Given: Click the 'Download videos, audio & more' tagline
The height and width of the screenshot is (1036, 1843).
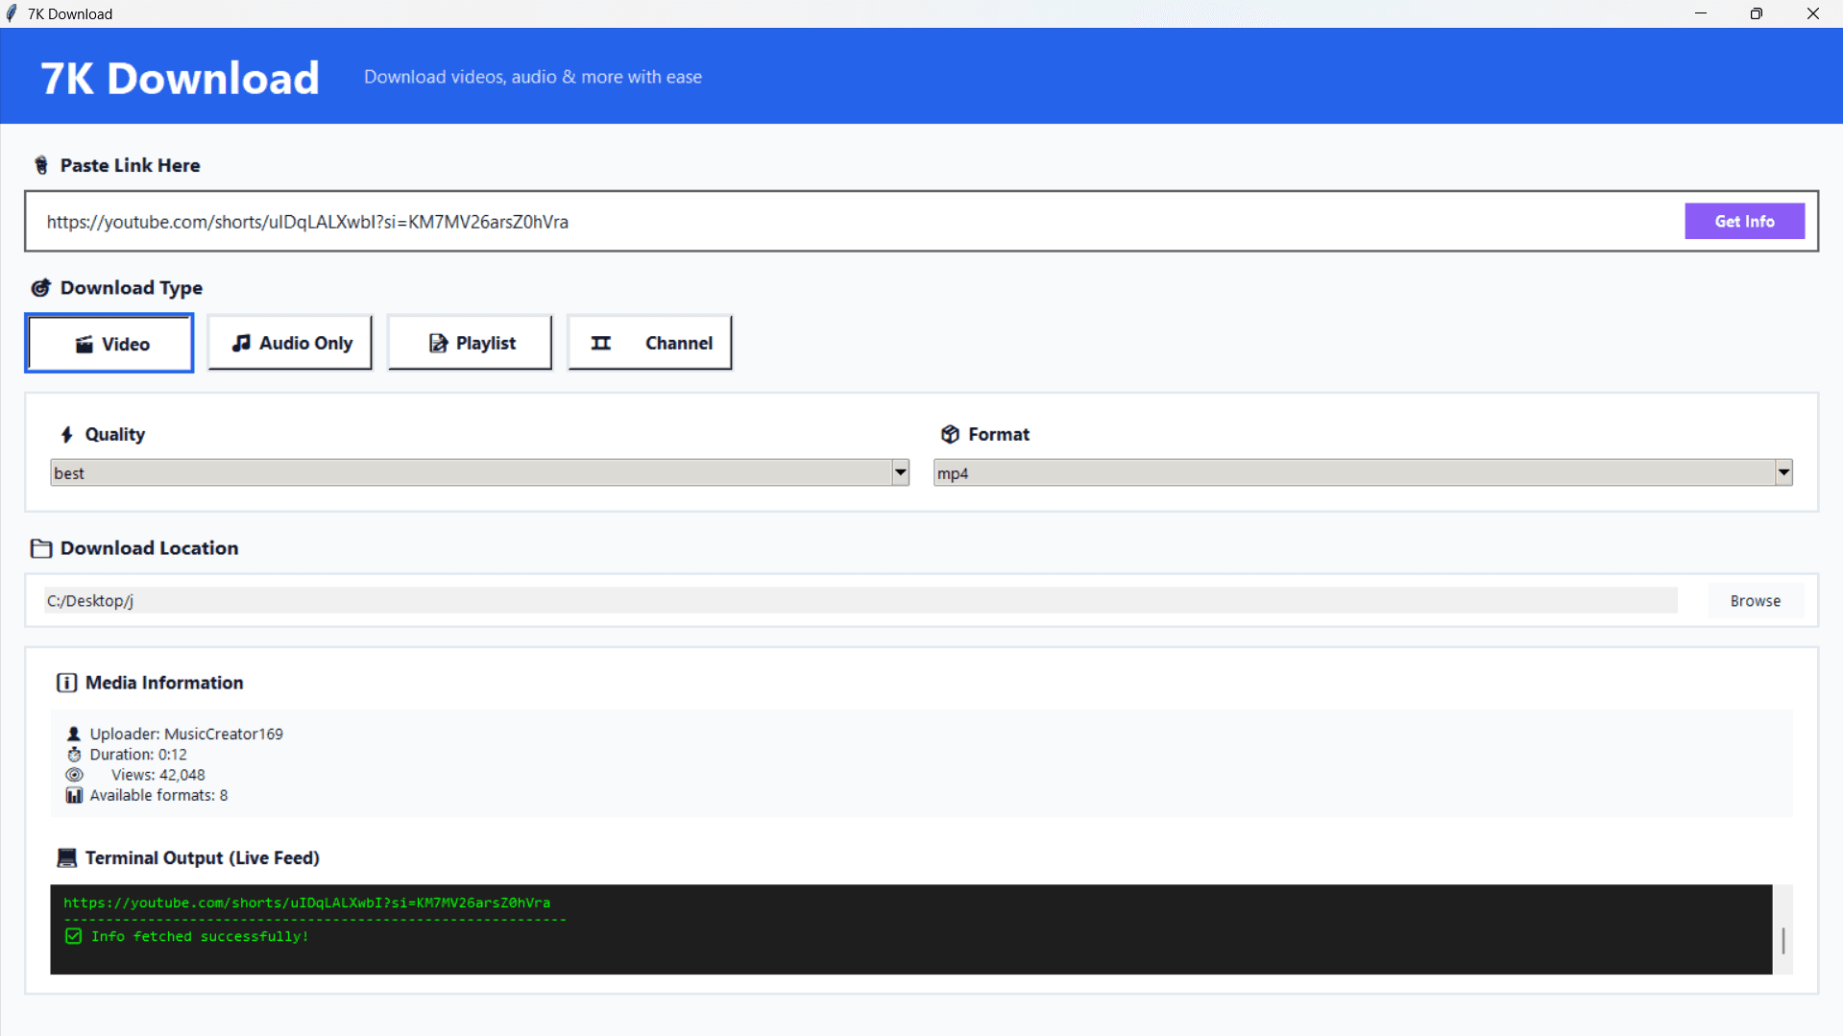Looking at the screenshot, I should 533,77.
